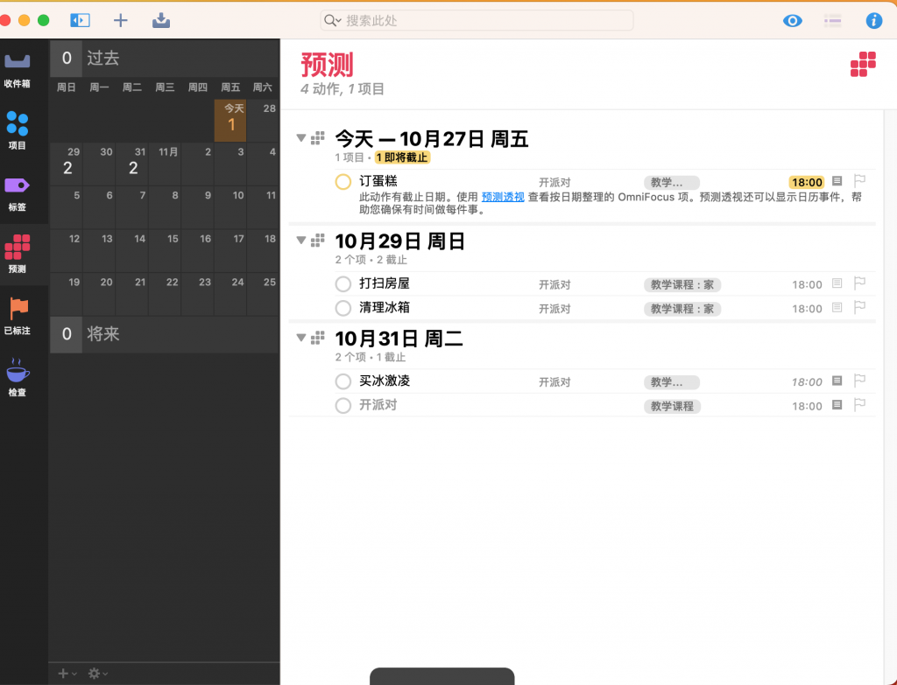The height and width of the screenshot is (685, 897).
Task: Open the gear settings menu at bottom
Action: coord(94,673)
